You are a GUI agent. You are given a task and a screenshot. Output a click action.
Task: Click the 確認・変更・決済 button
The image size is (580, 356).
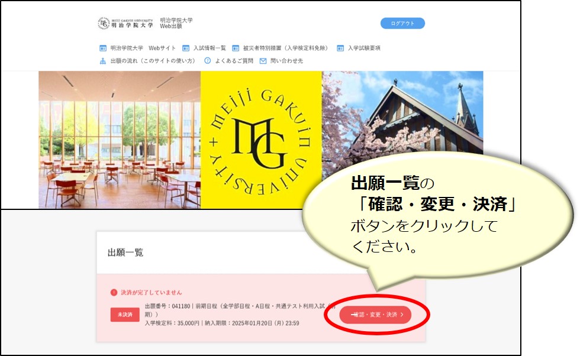click(375, 315)
